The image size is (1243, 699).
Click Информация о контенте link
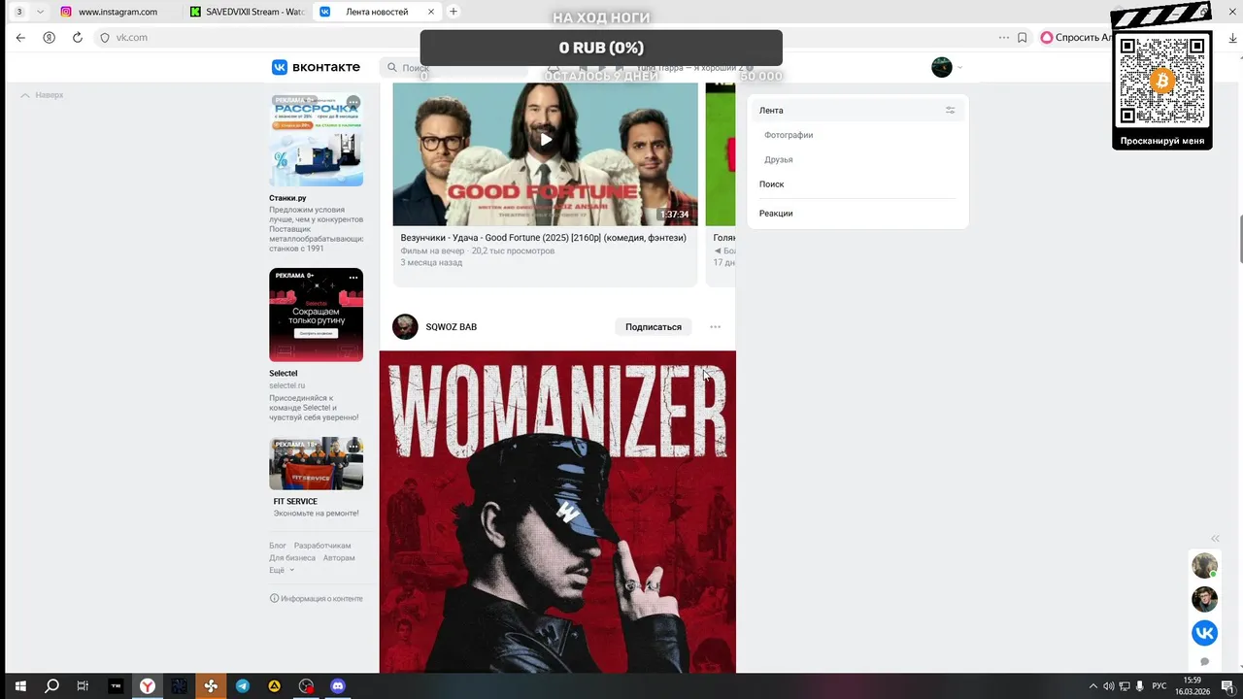point(317,599)
